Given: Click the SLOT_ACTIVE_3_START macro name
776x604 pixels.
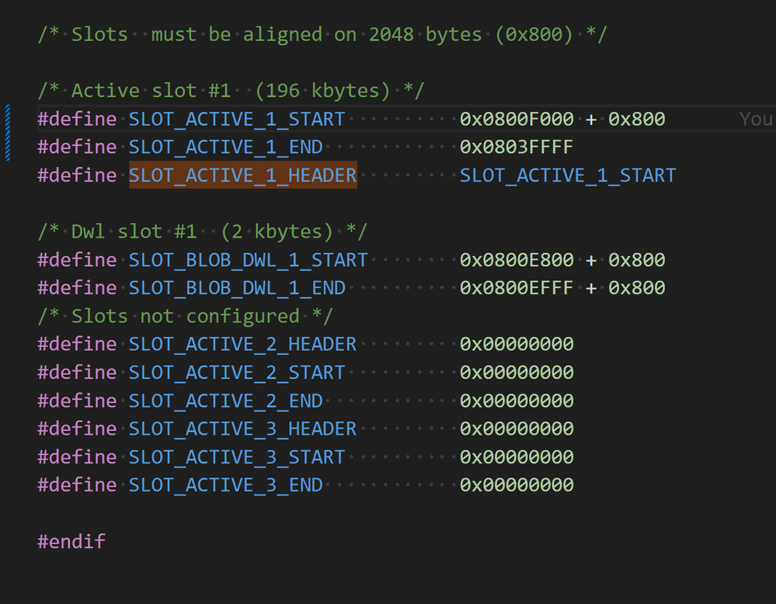Looking at the screenshot, I should (237, 457).
